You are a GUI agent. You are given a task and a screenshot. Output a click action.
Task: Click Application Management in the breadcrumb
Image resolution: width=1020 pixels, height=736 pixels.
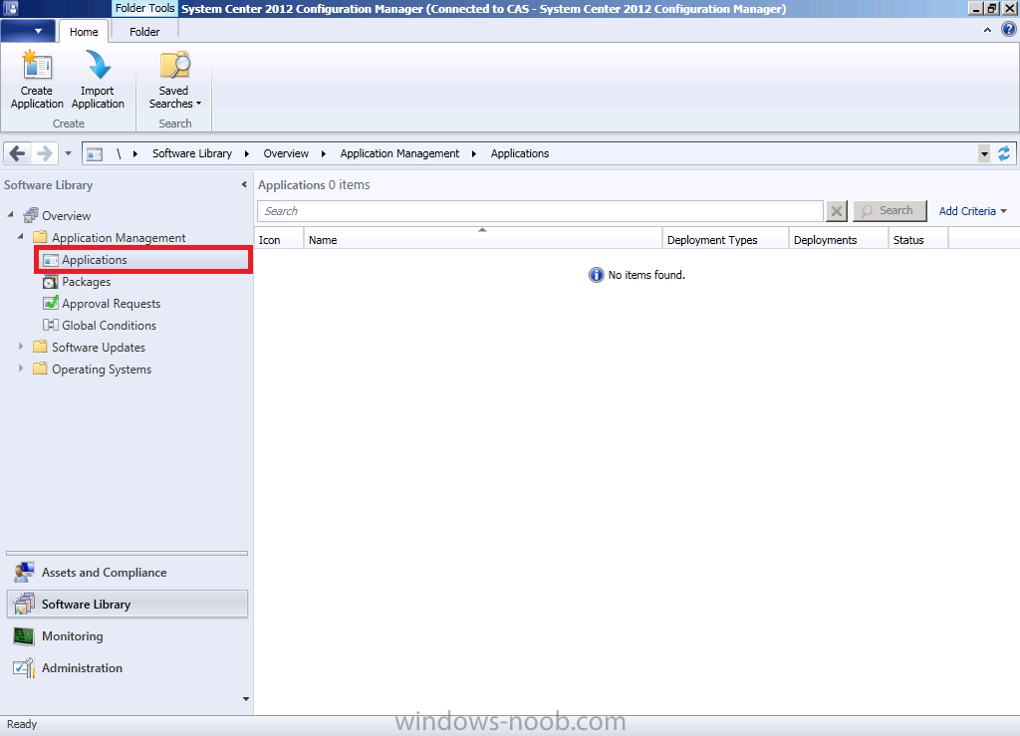[399, 153]
